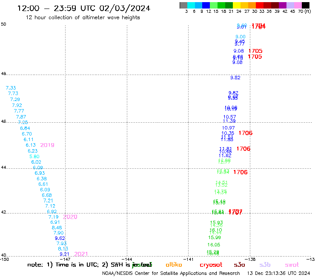Click the pink pass number 2020
This screenshot has width=315, height=277.
click(x=70, y=217)
